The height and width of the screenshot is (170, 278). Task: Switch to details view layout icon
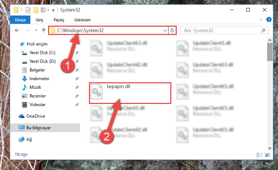point(260,155)
